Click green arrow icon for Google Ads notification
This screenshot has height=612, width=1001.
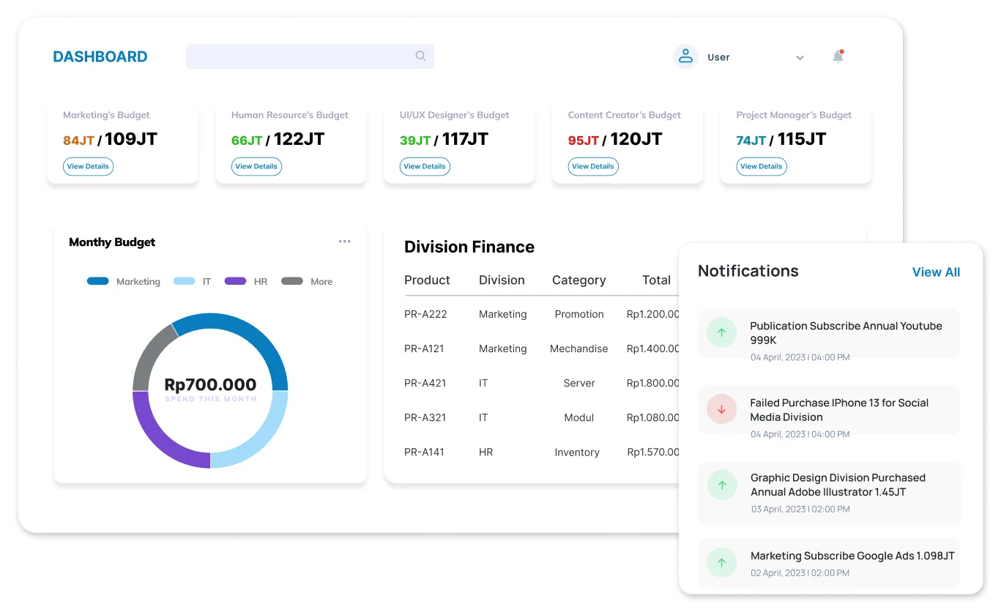[x=721, y=562]
